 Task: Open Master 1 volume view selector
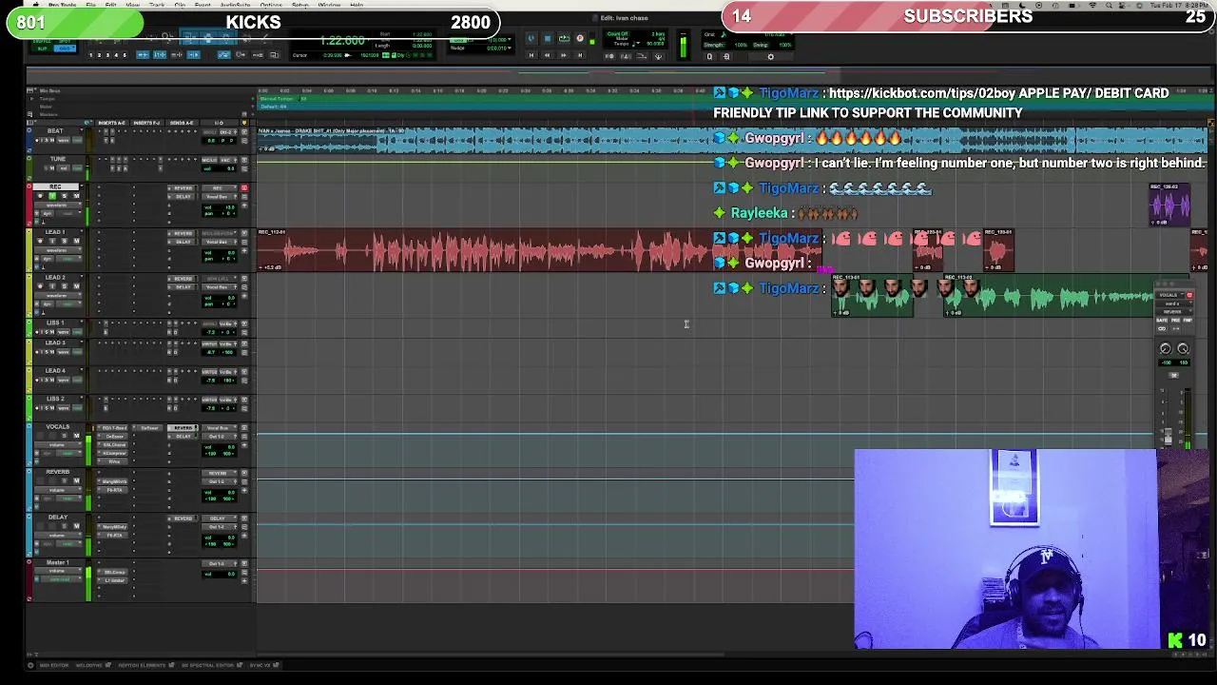pos(59,571)
